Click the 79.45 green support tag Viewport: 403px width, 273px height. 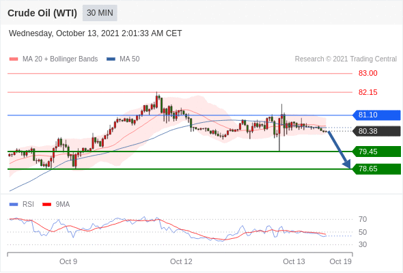[376, 152]
